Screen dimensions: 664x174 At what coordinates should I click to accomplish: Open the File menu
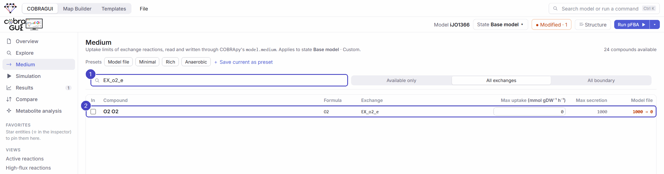click(x=144, y=9)
